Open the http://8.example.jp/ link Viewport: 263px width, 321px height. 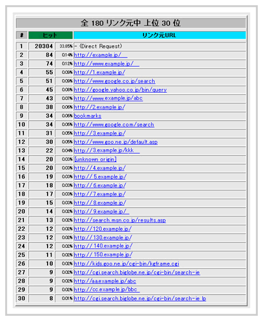tap(100, 203)
